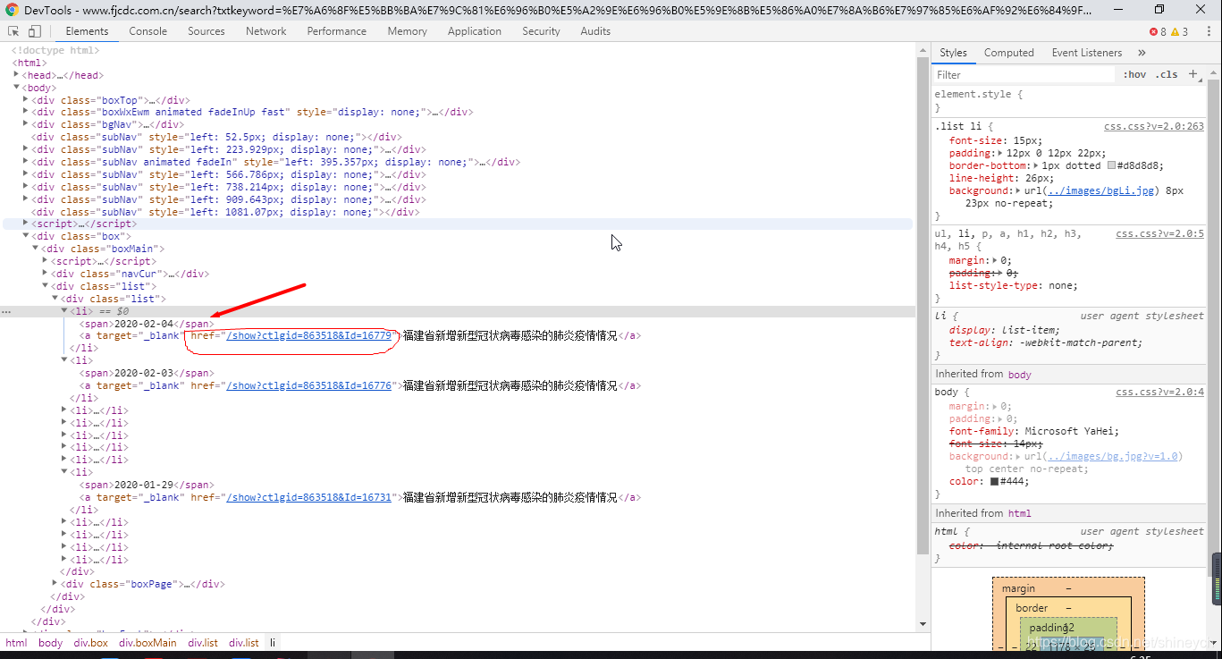Expand the div class navCur node
Screen dimensions: 1222x659
[46, 274]
